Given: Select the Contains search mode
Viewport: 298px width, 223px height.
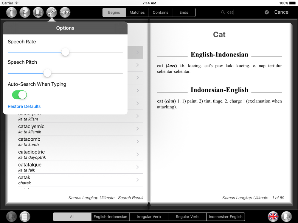Looking at the screenshot, I should tap(160, 12).
